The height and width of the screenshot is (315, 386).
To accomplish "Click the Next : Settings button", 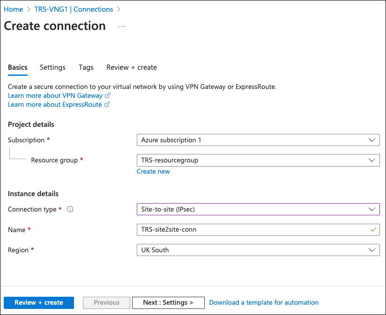I will click(x=168, y=303).
